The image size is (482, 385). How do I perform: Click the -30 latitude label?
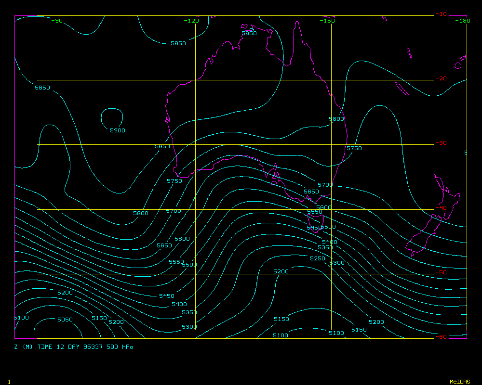coord(441,143)
